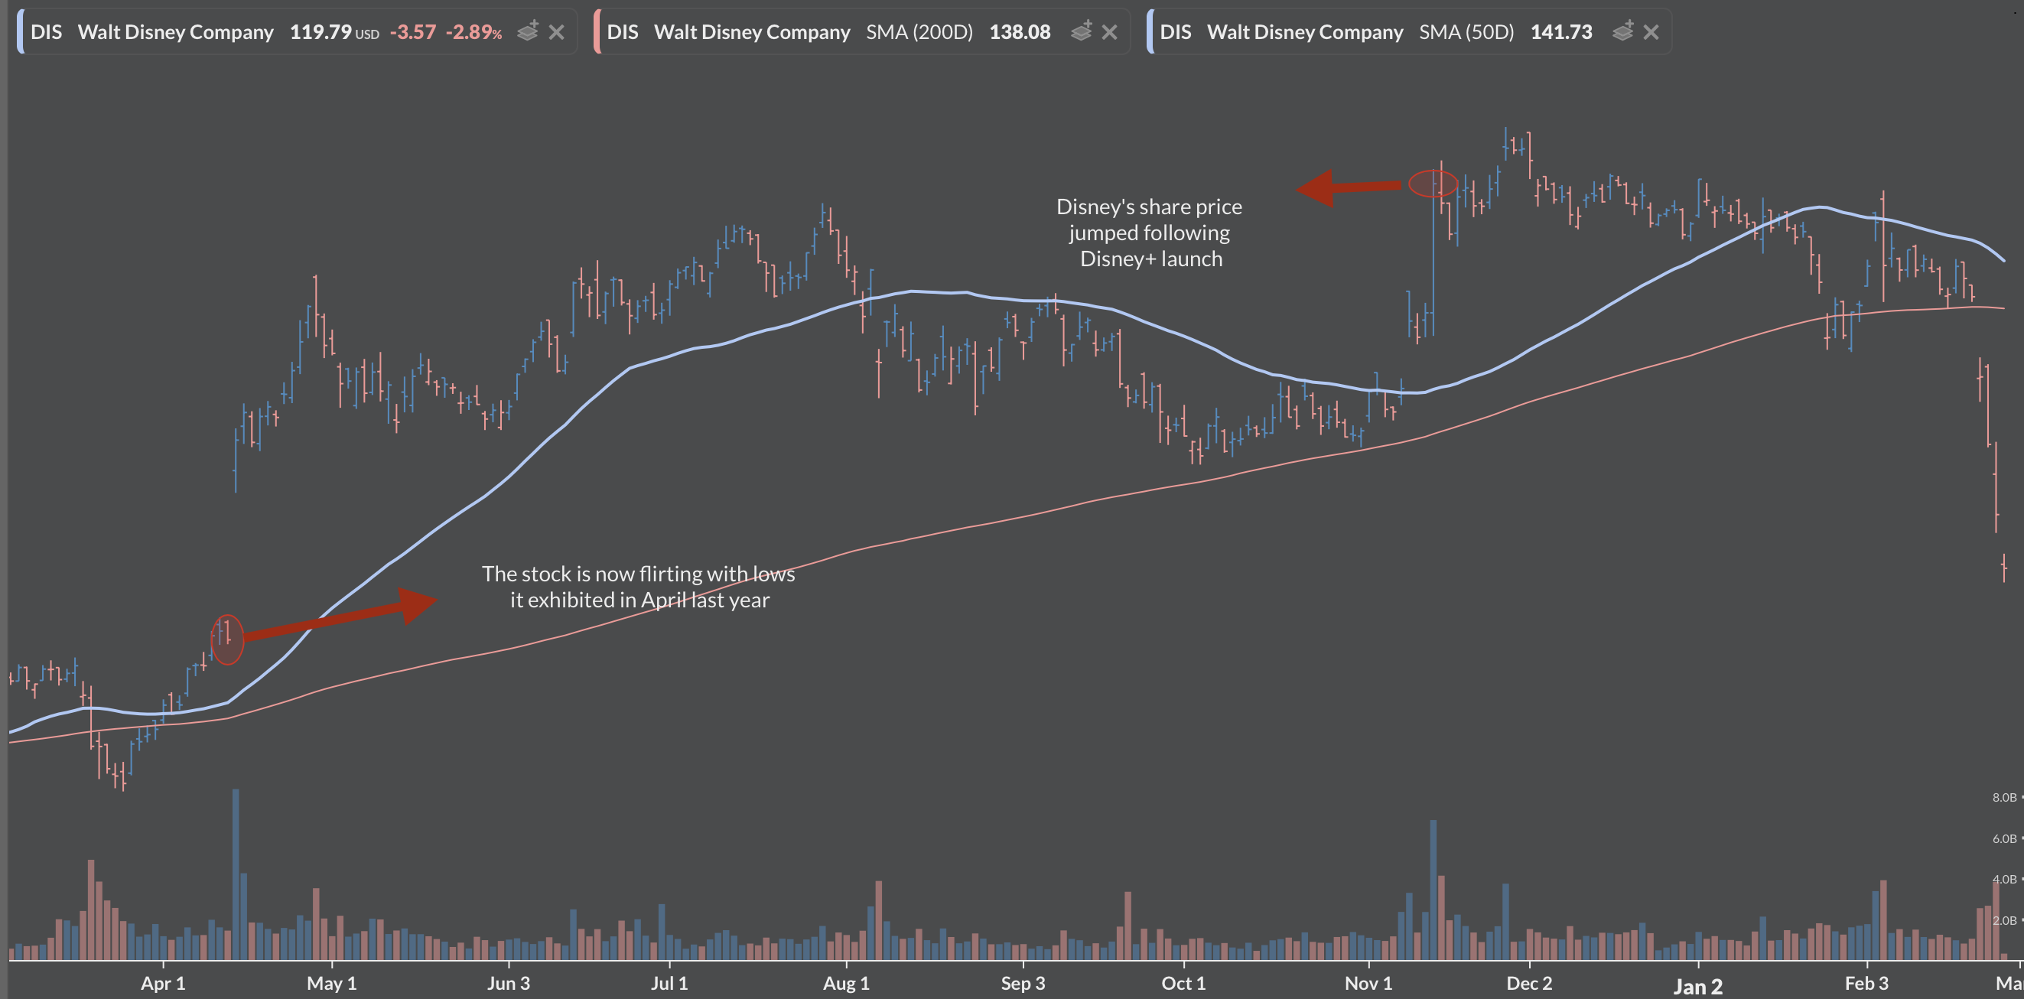Click the SMA (50D) indicator label

coord(1466,32)
